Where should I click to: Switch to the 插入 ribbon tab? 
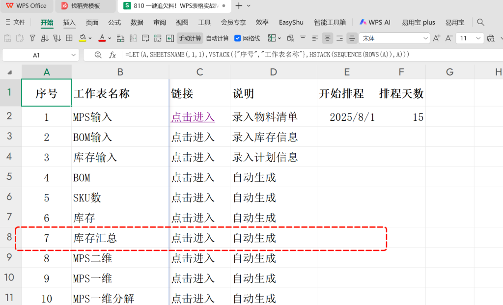point(69,22)
